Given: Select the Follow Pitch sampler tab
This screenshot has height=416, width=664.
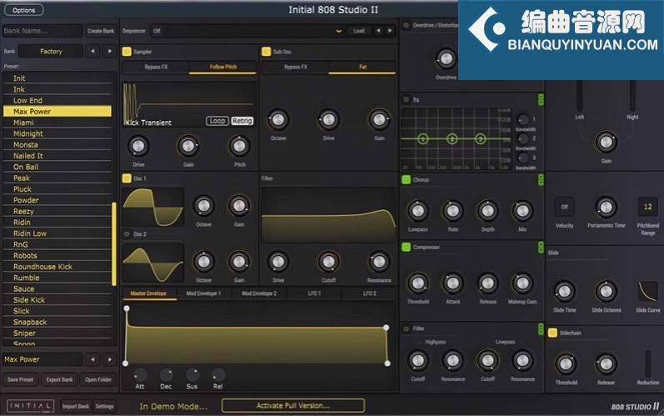Looking at the screenshot, I should click(x=222, y=67).
